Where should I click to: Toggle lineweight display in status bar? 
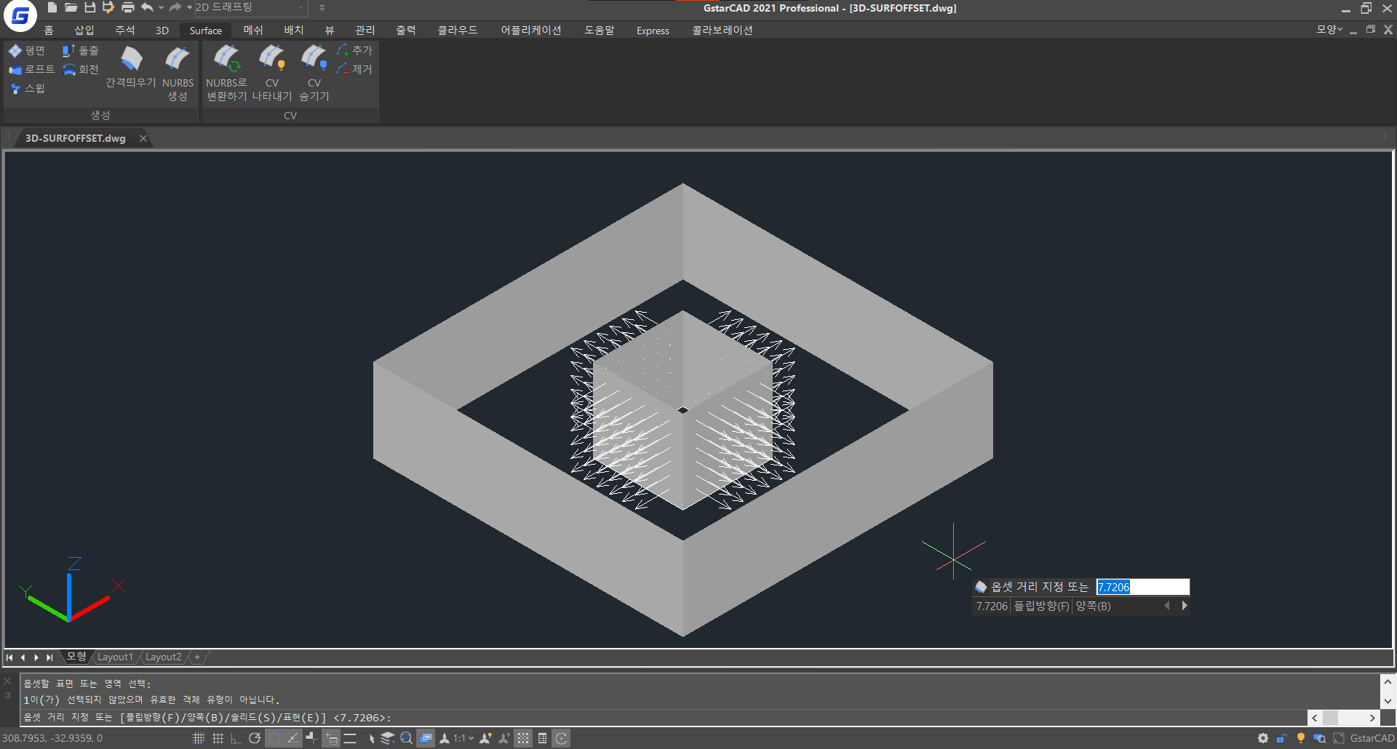350,738
